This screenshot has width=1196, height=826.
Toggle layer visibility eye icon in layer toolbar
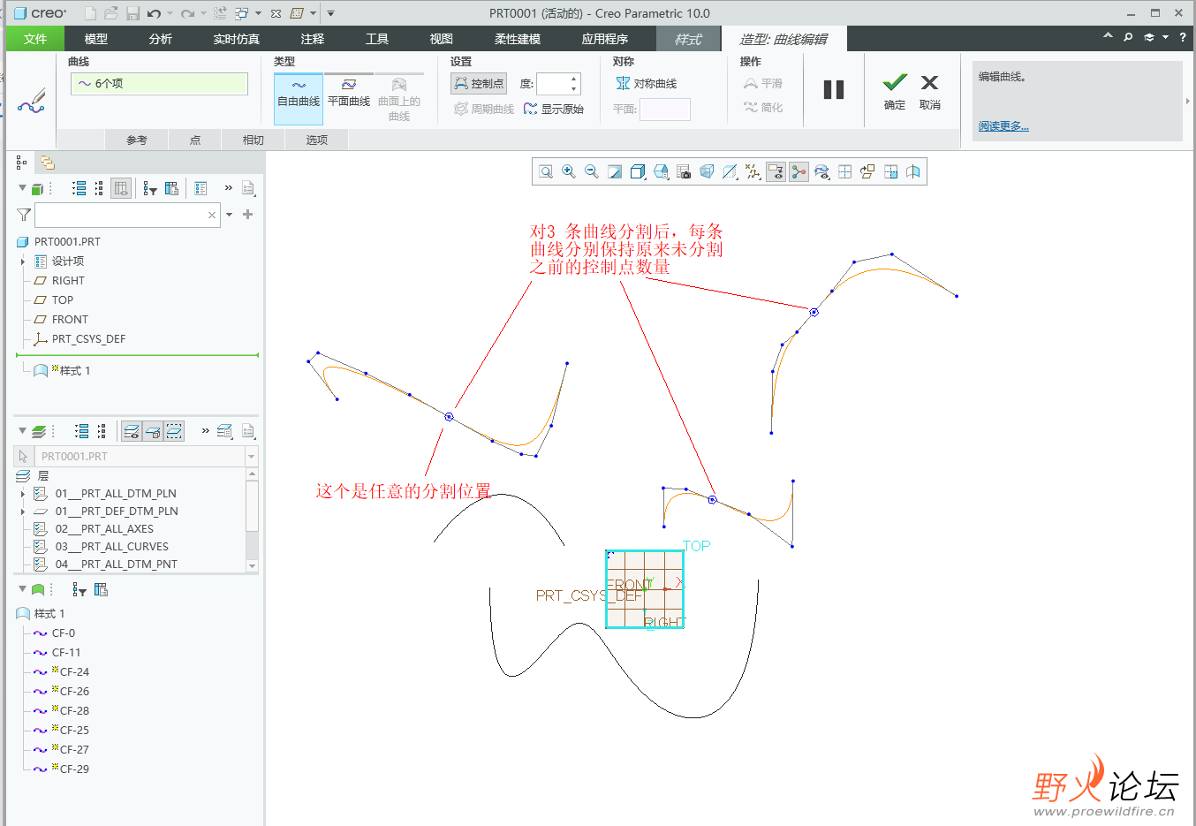pyautogui.click(x=131, y=431)
